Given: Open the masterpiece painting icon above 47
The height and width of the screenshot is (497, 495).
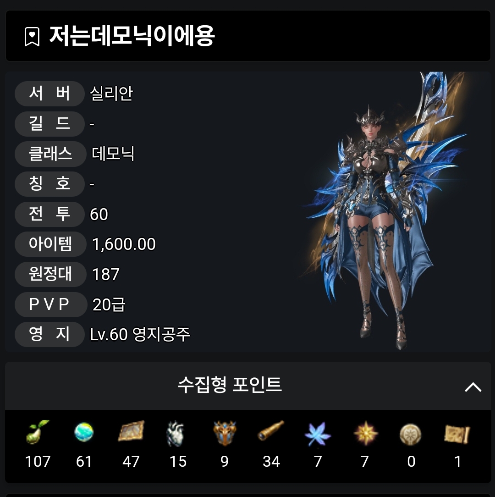Looking at the screenshot, I should point(131,431).
